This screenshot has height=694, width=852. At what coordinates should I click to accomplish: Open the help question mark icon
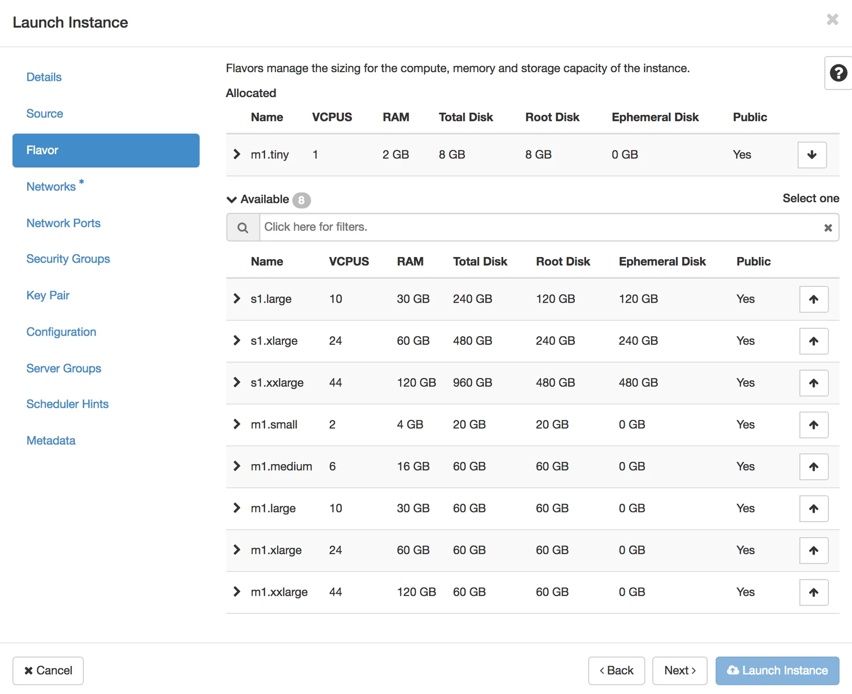(838, 73)
